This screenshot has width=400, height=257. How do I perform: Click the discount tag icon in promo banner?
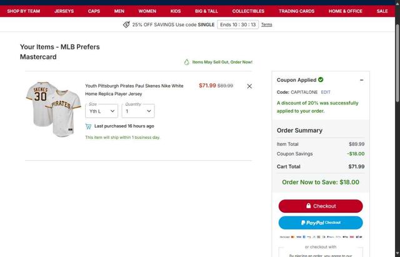(x=126, y=24)
